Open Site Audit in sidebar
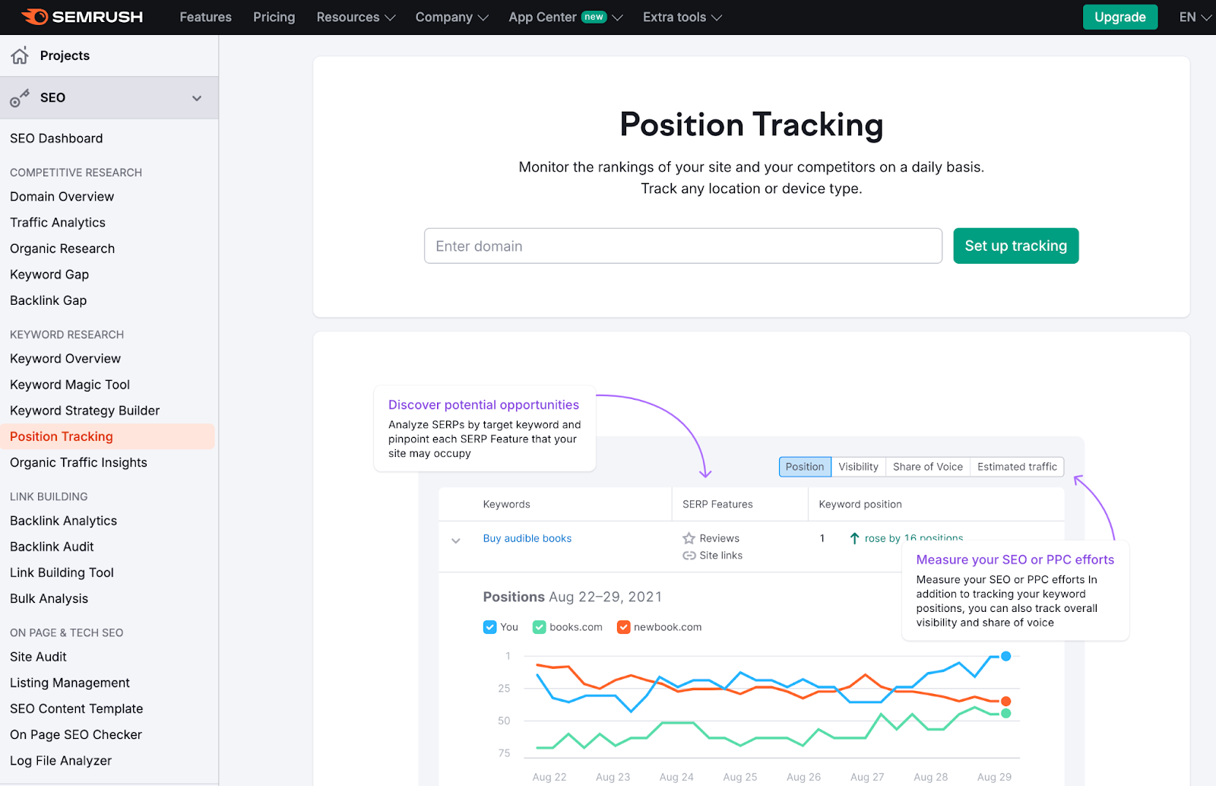Image resolution: width=1216 pixels, height=786 pixels. pos(38,657)
